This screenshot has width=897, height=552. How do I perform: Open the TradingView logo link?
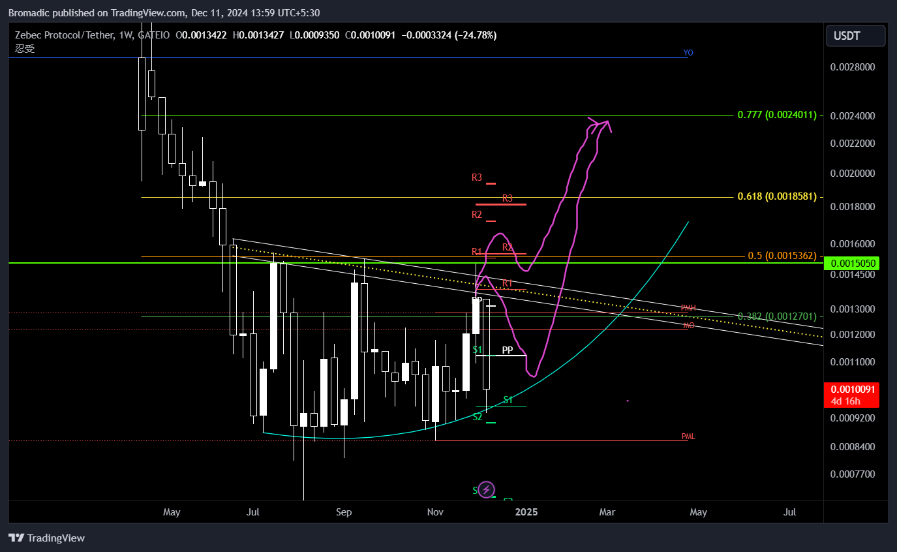(46, 538)
